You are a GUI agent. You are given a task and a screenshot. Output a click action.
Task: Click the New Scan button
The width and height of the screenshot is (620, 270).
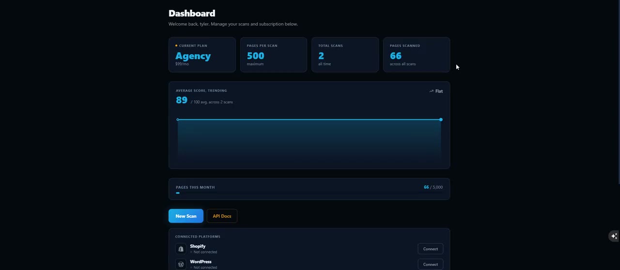click(x=186, y=216)
